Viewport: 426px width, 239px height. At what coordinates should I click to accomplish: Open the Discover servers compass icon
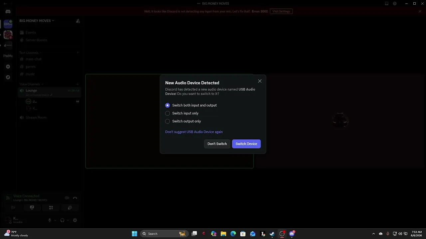tap(8, 77)
